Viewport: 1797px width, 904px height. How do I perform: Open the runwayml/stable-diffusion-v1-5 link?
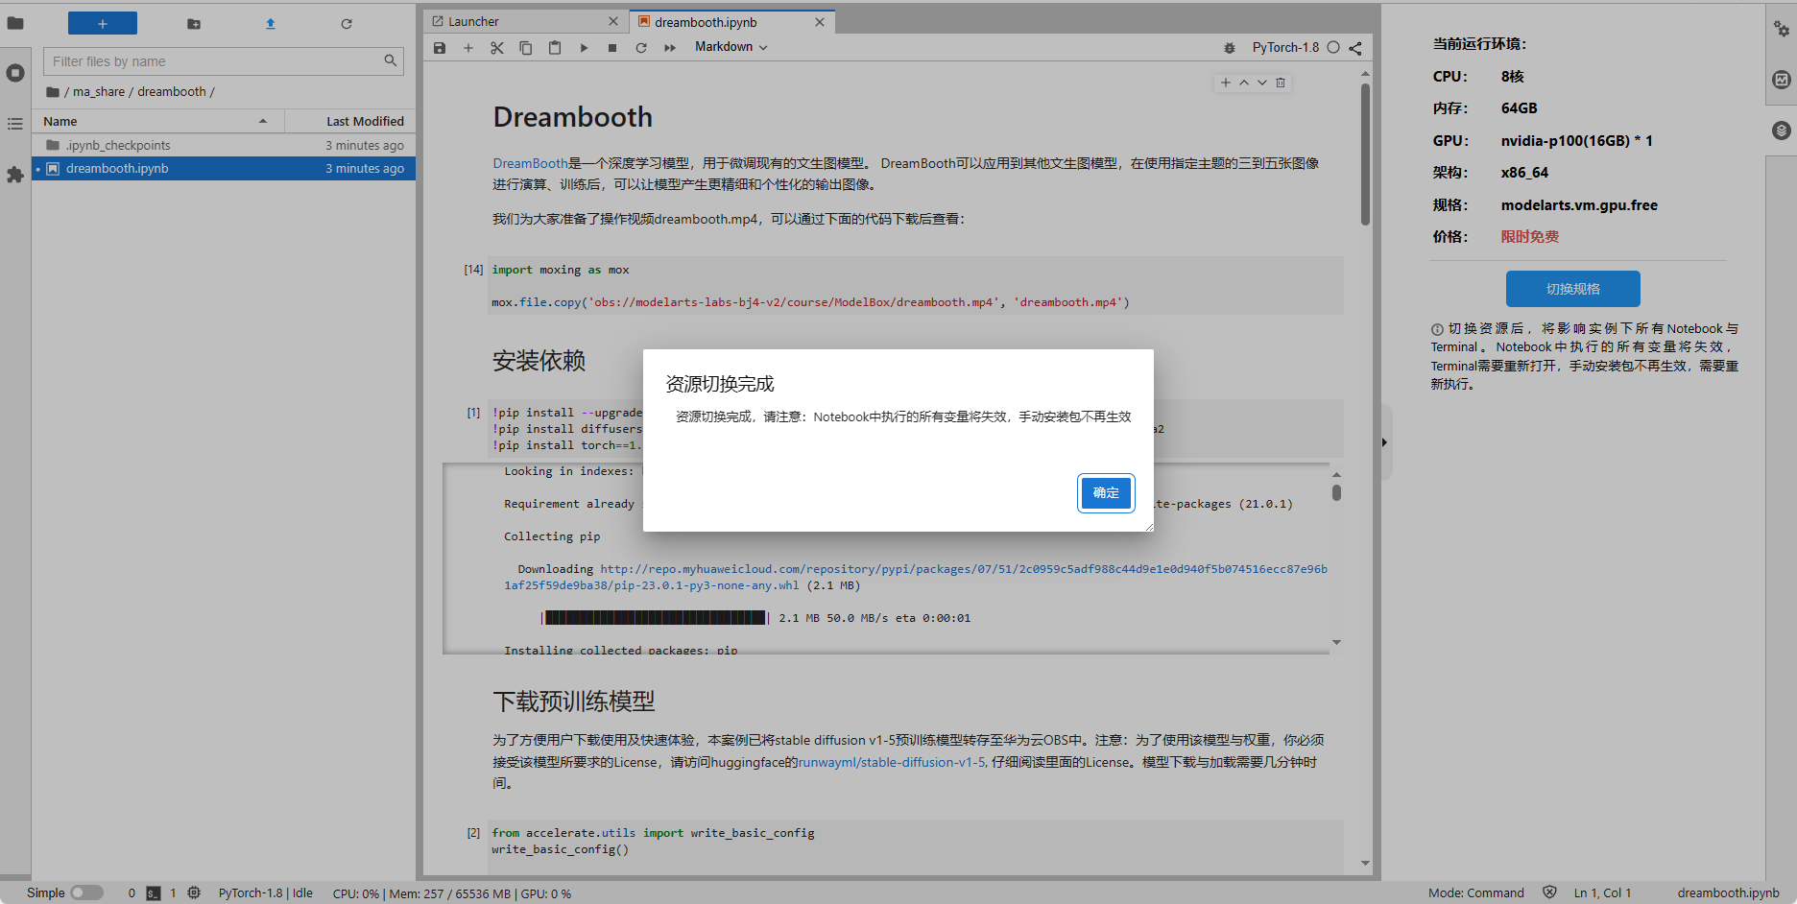893,762
